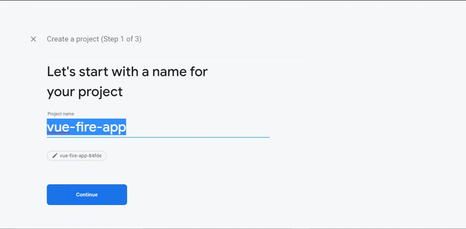
Task: Click the vue-fire-app-84fde project ID chip text
Action: pyautogui.click(x=81, y=156)
